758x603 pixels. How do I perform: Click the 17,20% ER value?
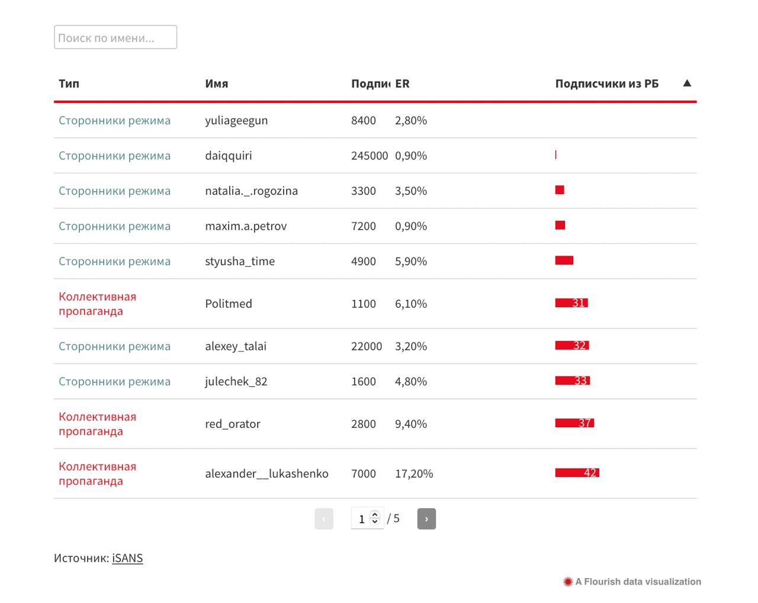(x=414, y=473)
